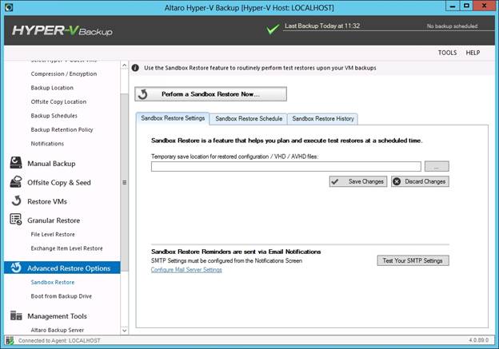Select Notifications in sidebar

47,144
